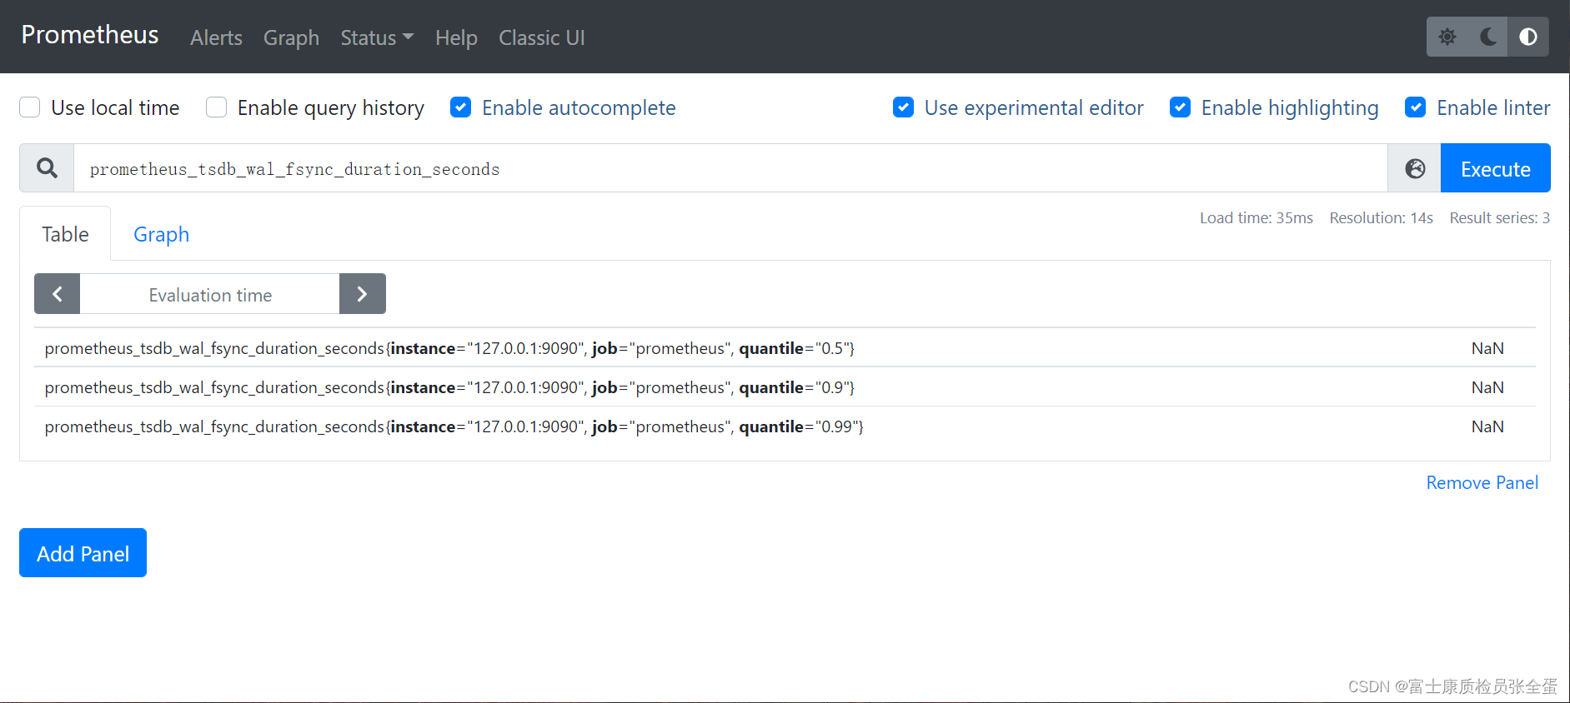Select auto theme half-circle icon
This screenshot has width=1570, height=703.
click(x=1528, y=37)
